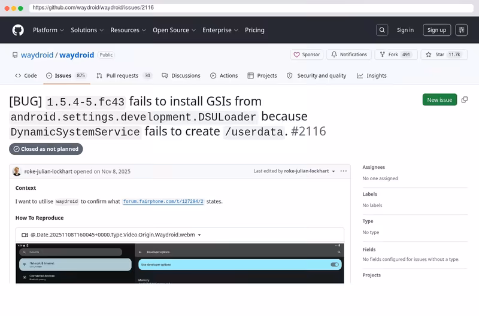Open the Pull requests tab
The width and height of the screenshot is (479, 316).
click(124, 75)
